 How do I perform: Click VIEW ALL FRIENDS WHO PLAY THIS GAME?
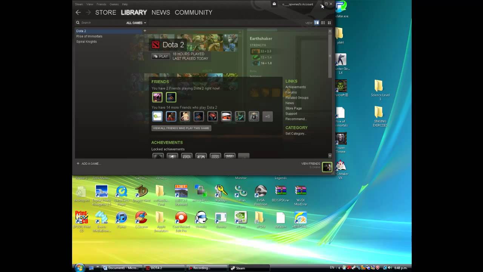181,128
